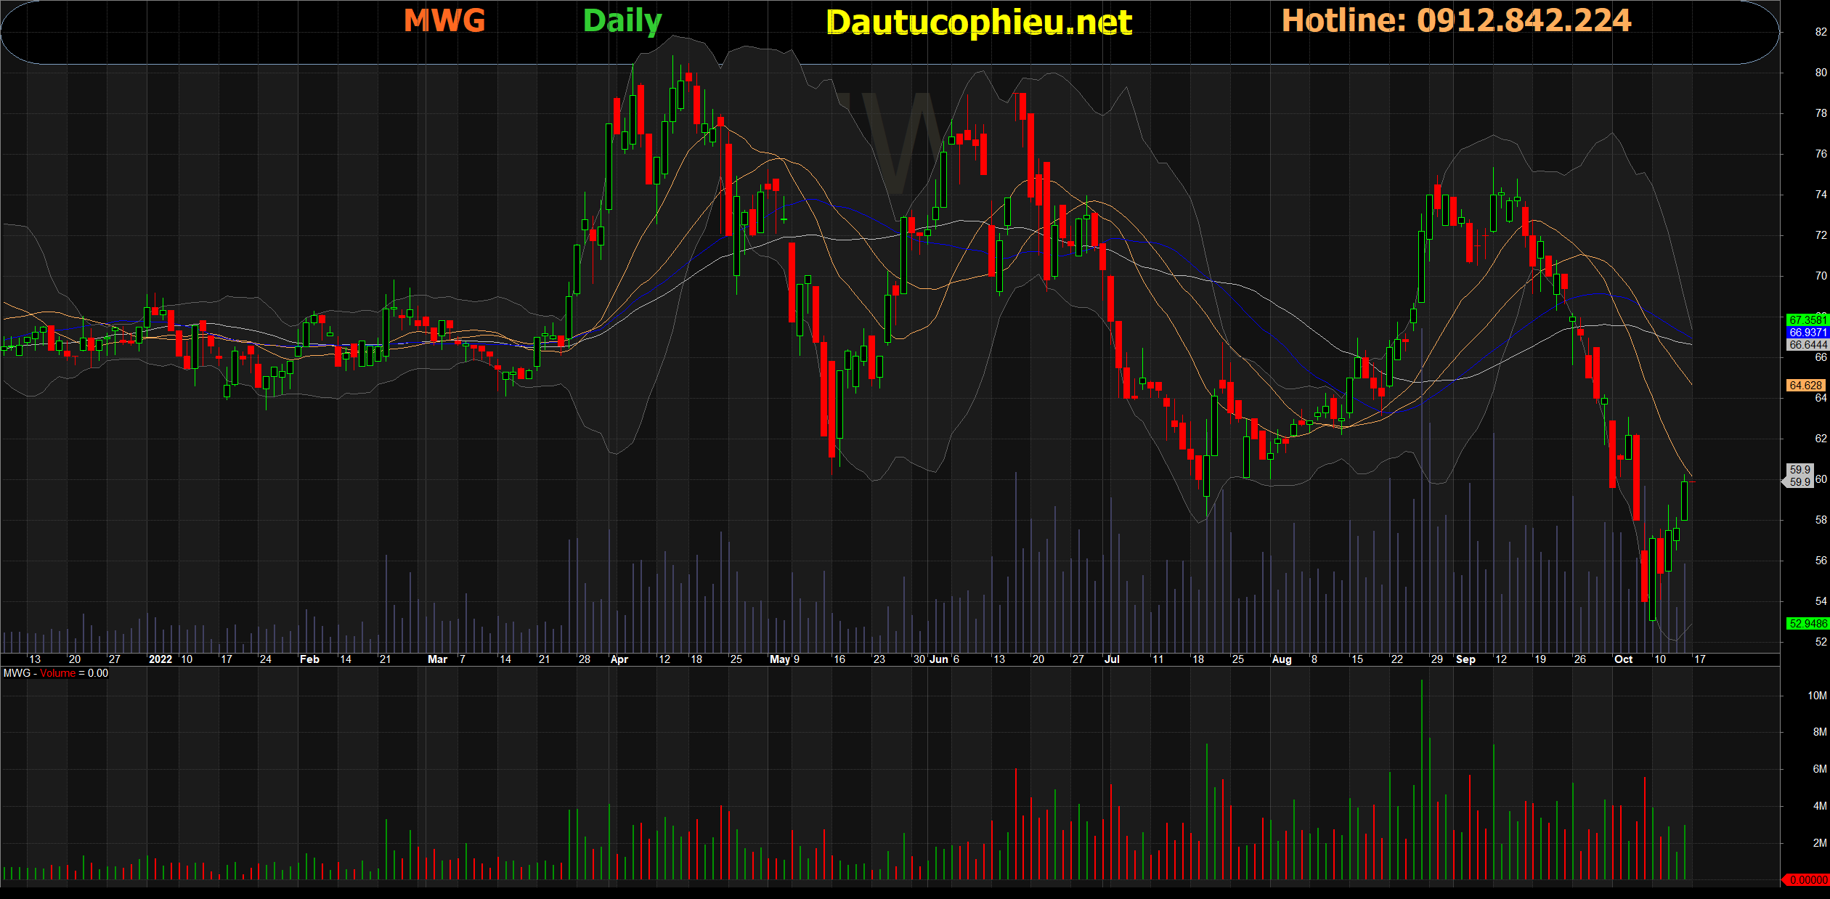Click the 2022 year label on axis
Viewport: 1830px width, 899px height.
click(160, 659)
